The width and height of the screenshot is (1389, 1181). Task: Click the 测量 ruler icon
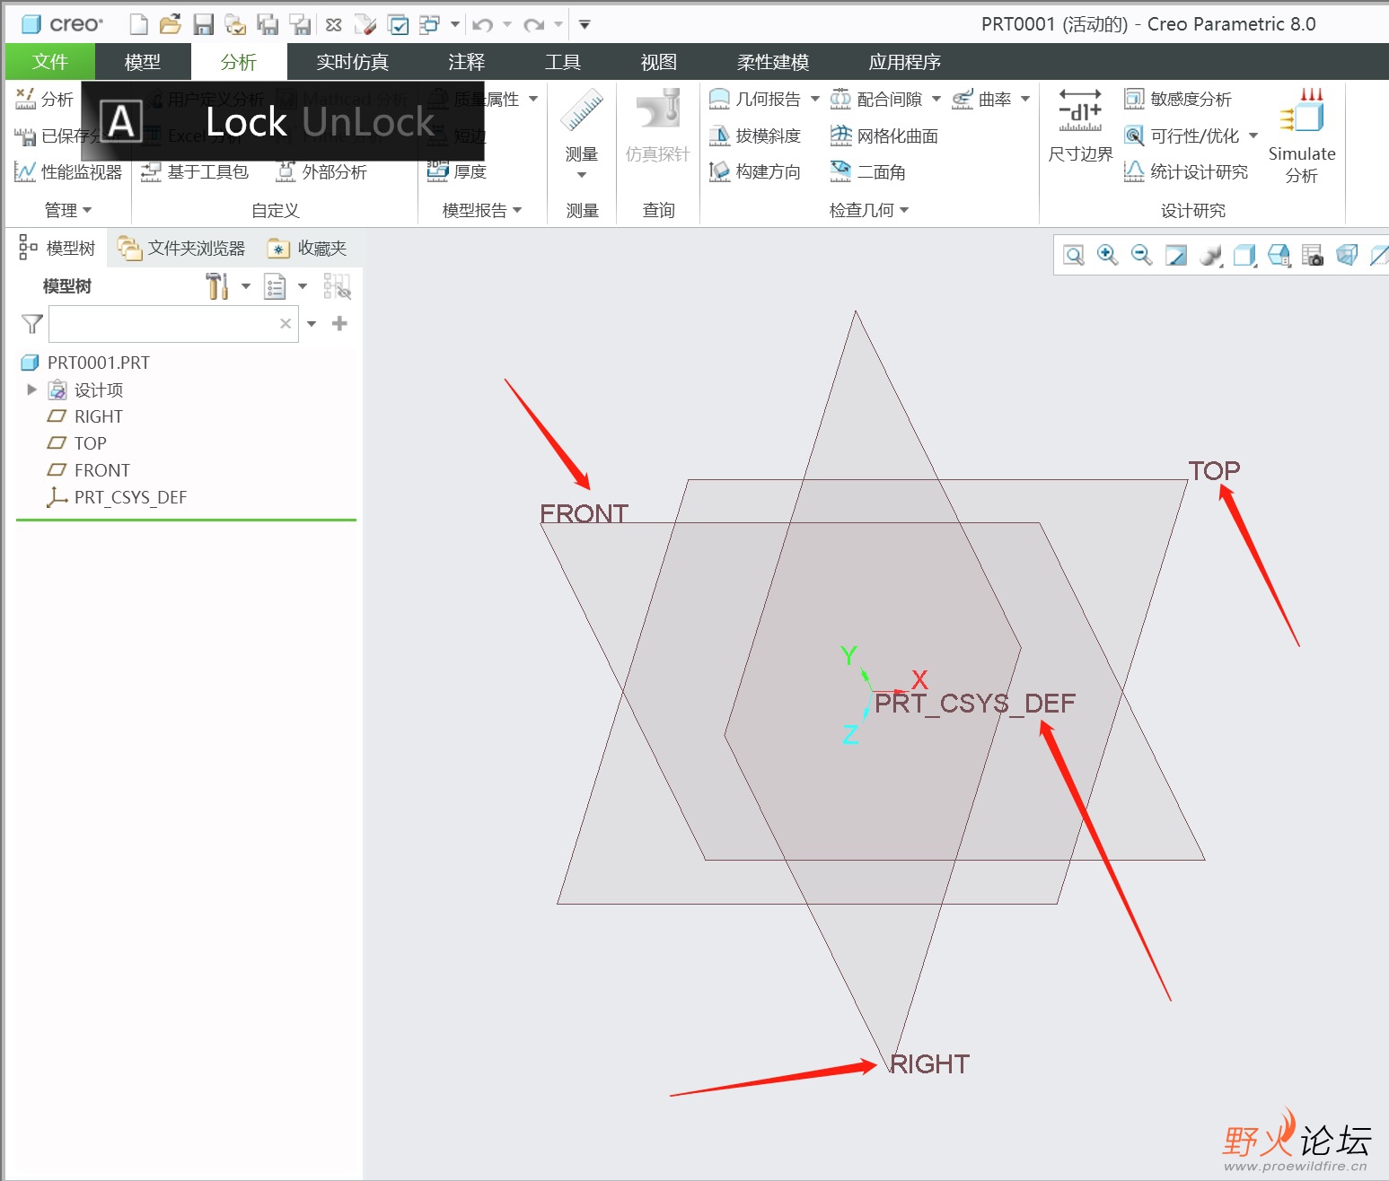(x=582, y=111)
